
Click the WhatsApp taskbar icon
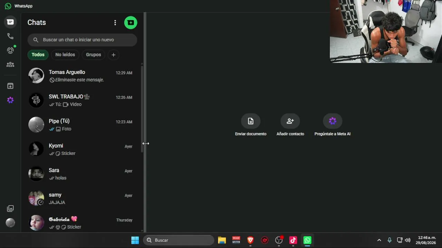pyautogui.click(x=307, y=240)
